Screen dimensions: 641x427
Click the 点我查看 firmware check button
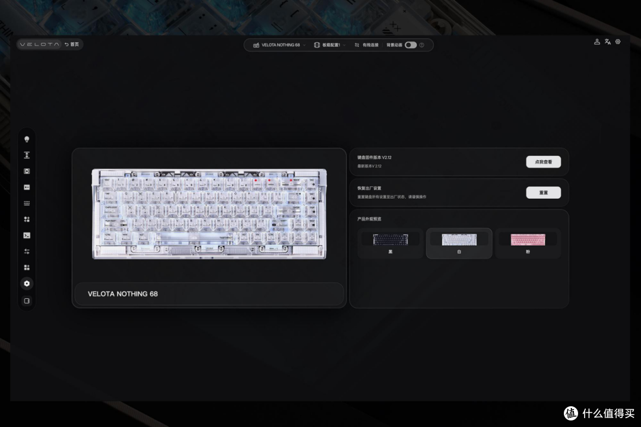[543, 162]
